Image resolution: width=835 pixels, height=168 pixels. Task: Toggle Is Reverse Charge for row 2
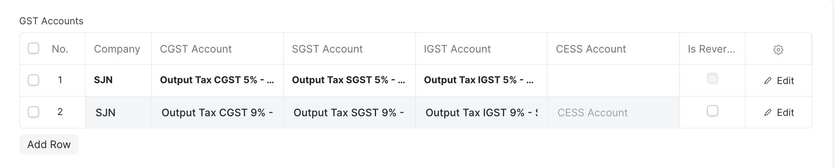tap(713, 111)
